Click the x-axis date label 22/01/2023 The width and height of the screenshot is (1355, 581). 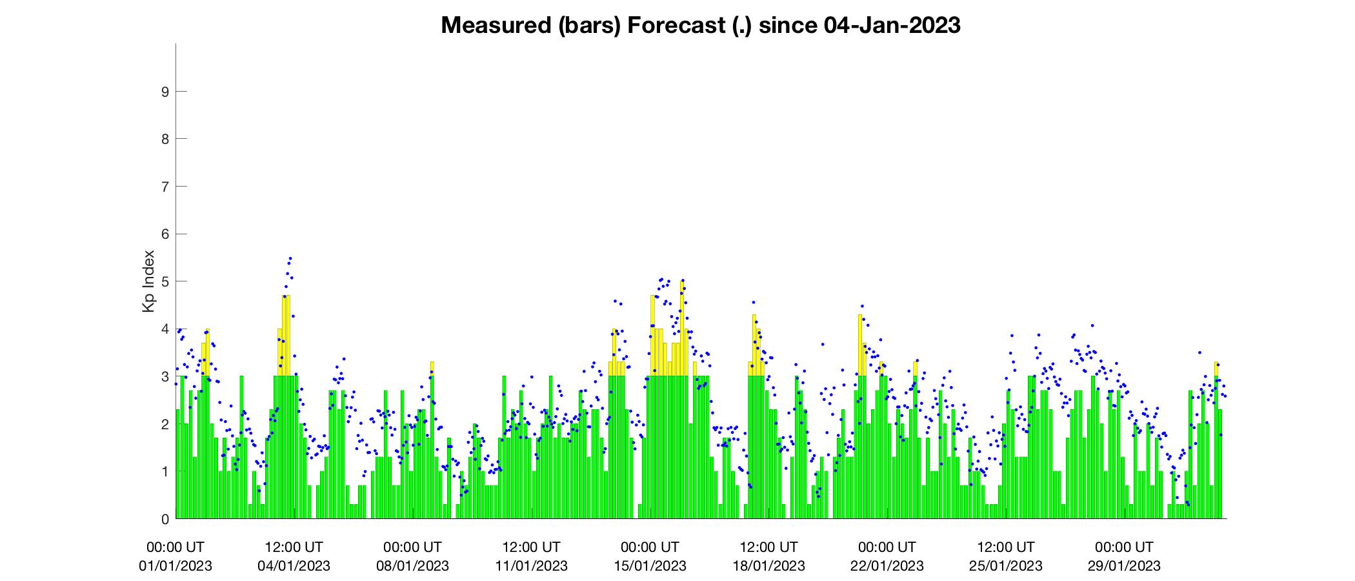[x=887, y=566]
